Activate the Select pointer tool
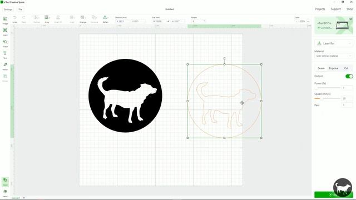This screenshot has height=200, width=356. click(5, 182)
